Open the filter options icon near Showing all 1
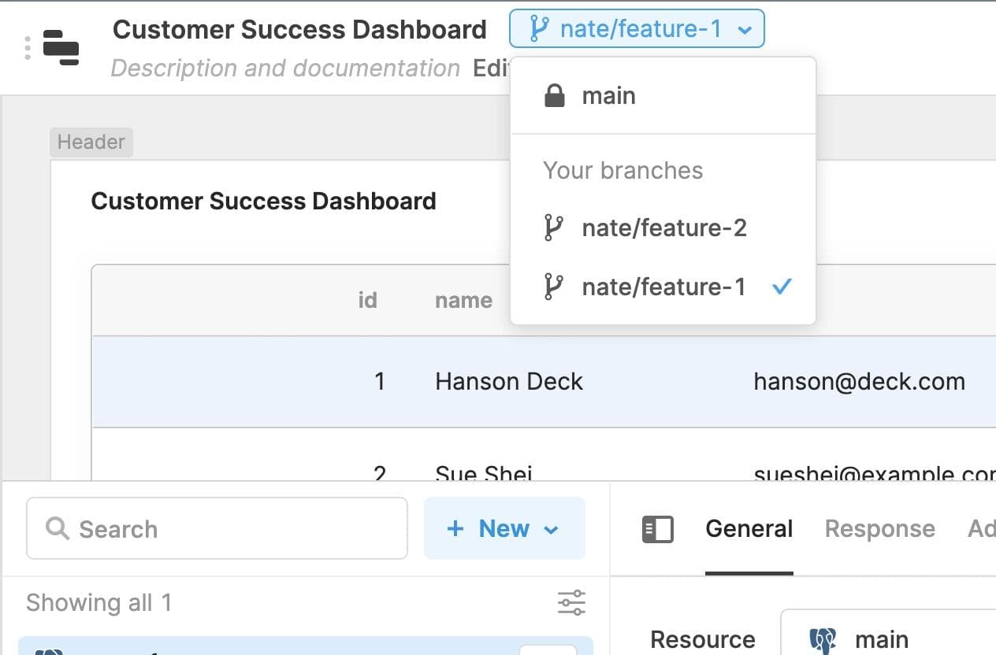Screen dimensions: 996x655 click(x=570, y=602)
